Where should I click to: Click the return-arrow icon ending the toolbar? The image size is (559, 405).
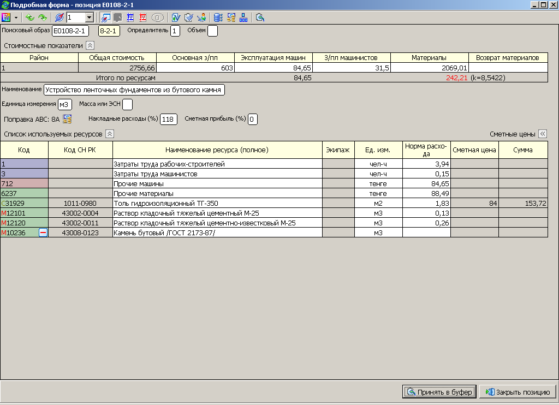pyautogui.click(x=260, y=17)
